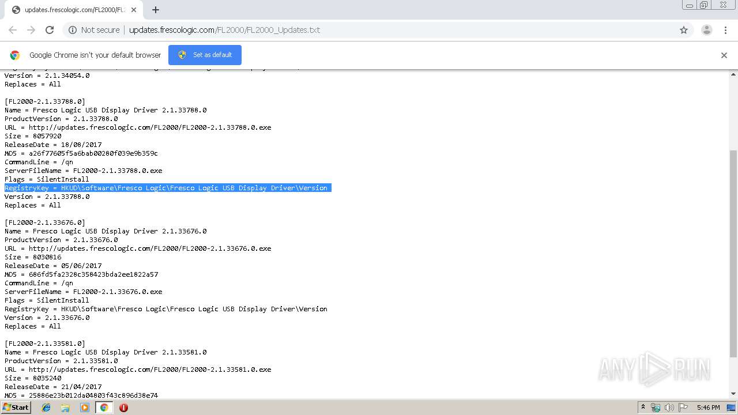Select the updates.frescologic.com tab
The height and width of the screenshot is (415, 738).
pyautogui.click(x=74, y=10)
